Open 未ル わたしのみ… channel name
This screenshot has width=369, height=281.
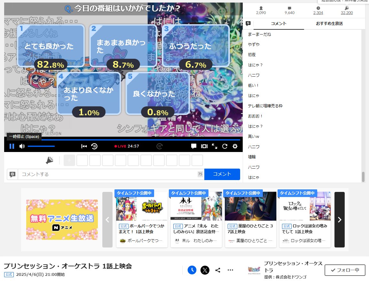tap(199, 240)
